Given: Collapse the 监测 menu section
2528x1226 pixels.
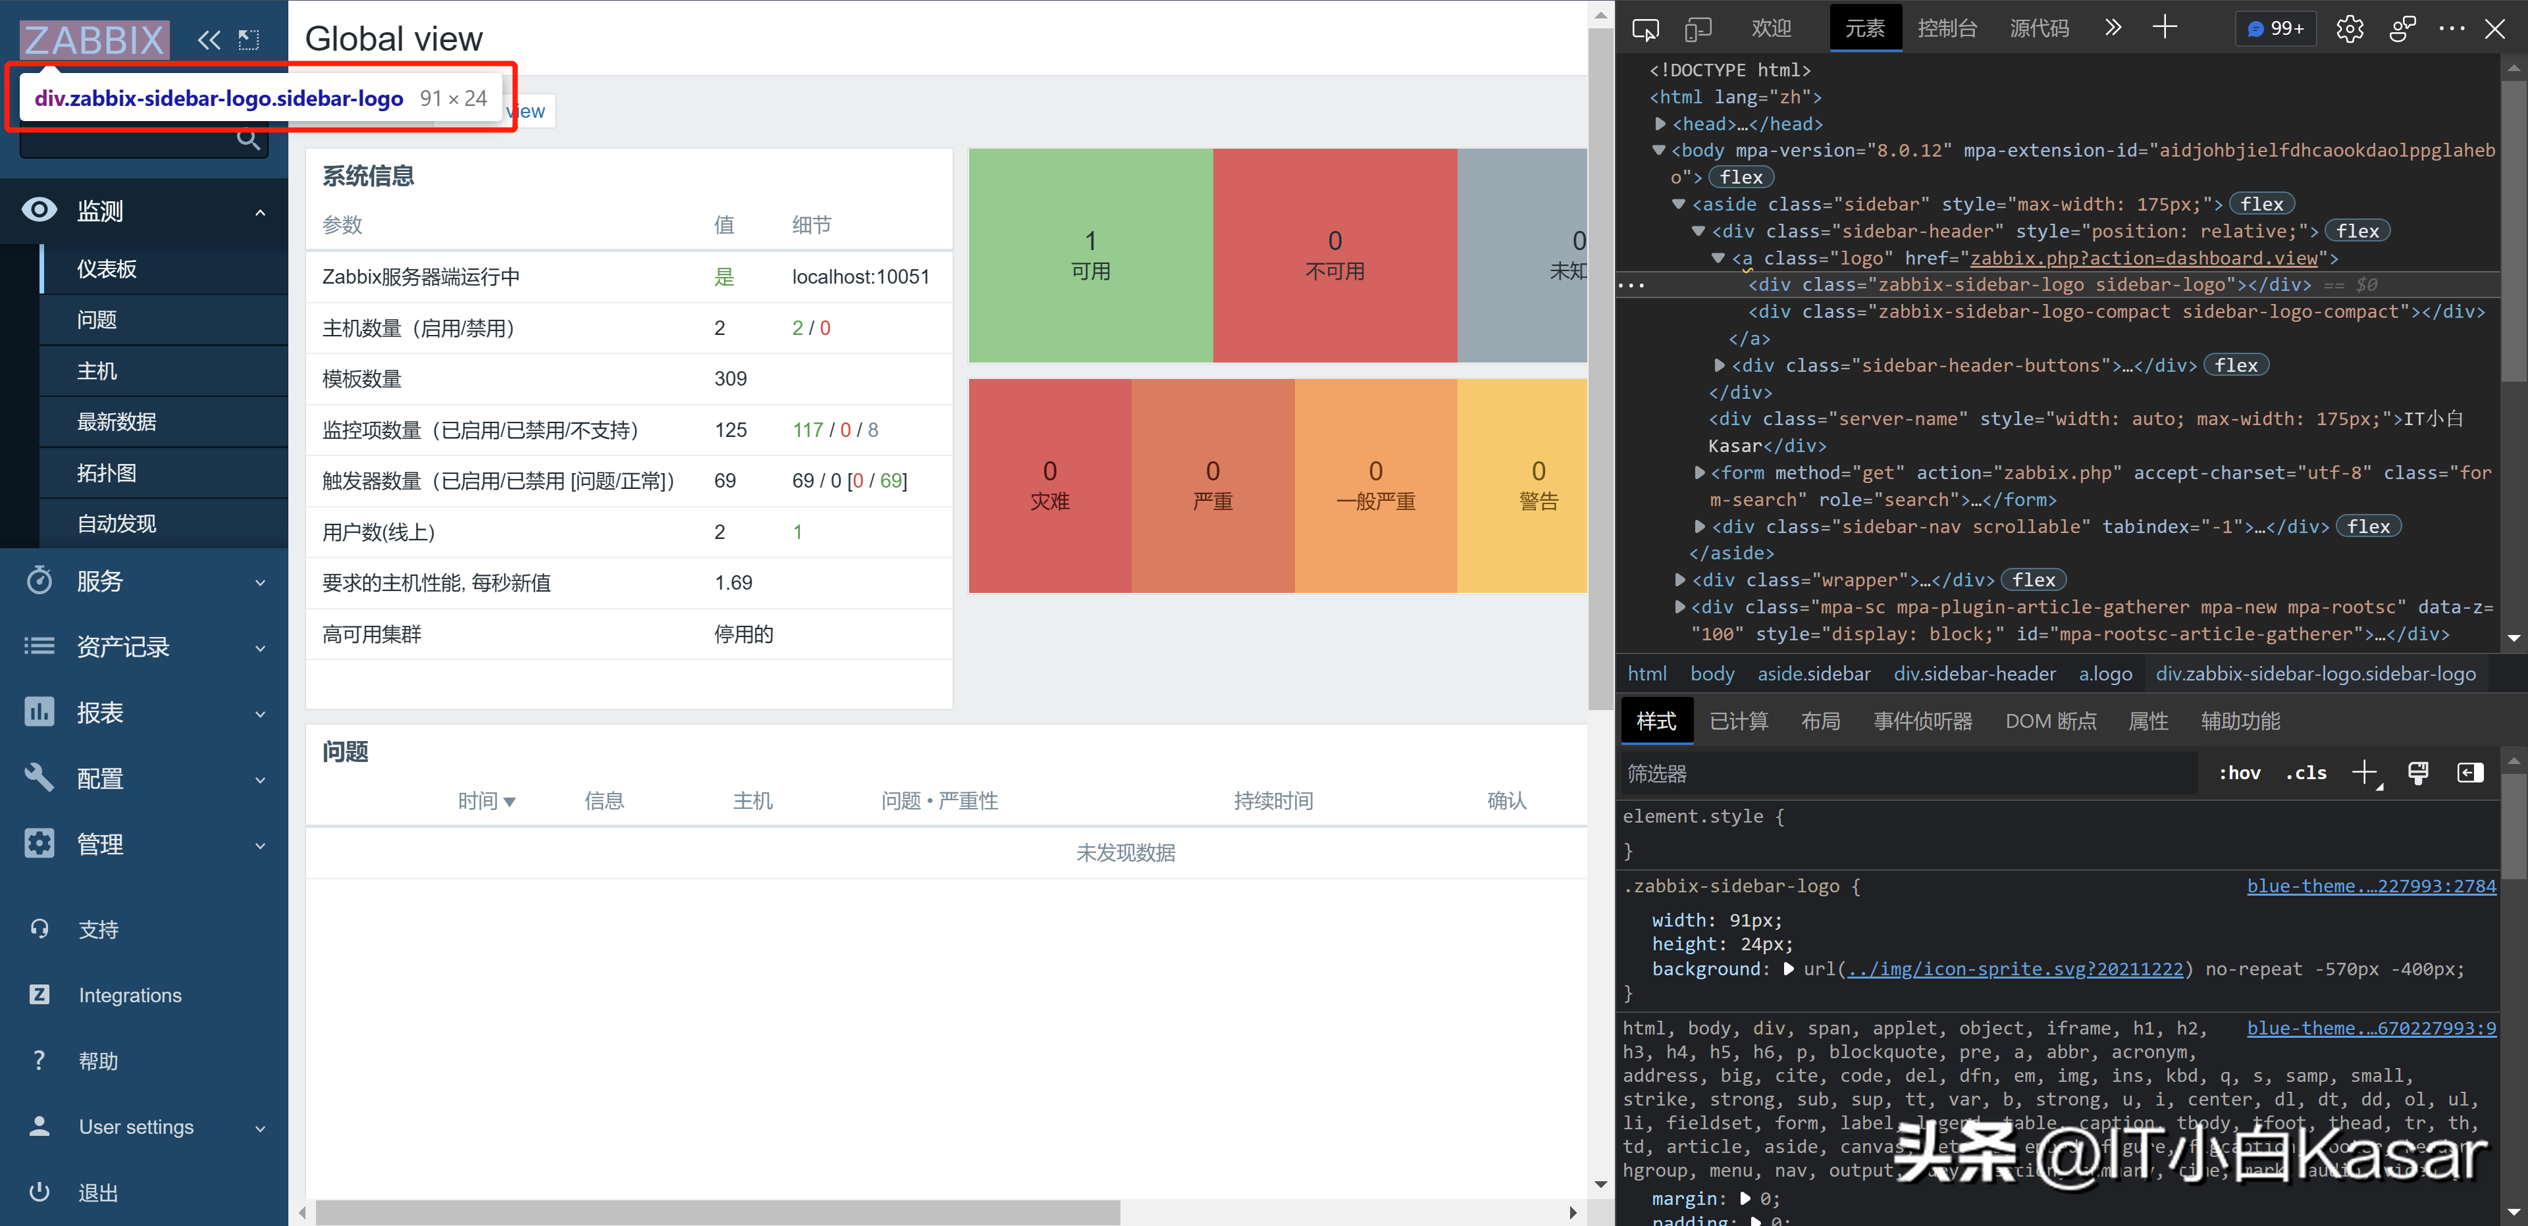Looking at the screenshot, I should tap(260, 212).
